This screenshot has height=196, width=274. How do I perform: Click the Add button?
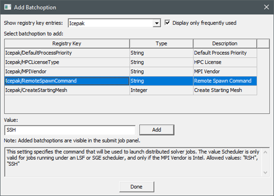click(157, 130)
